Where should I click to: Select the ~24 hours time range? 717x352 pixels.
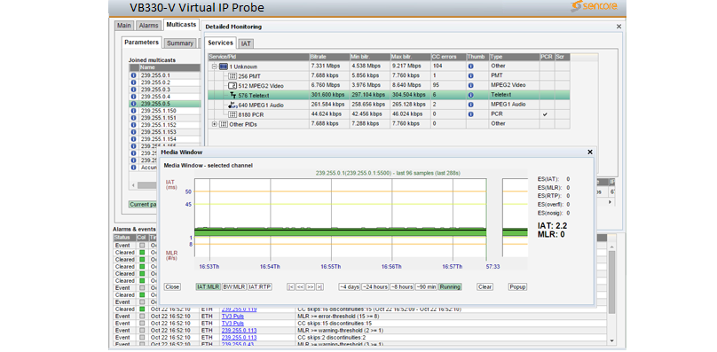[x=375, y=287]
